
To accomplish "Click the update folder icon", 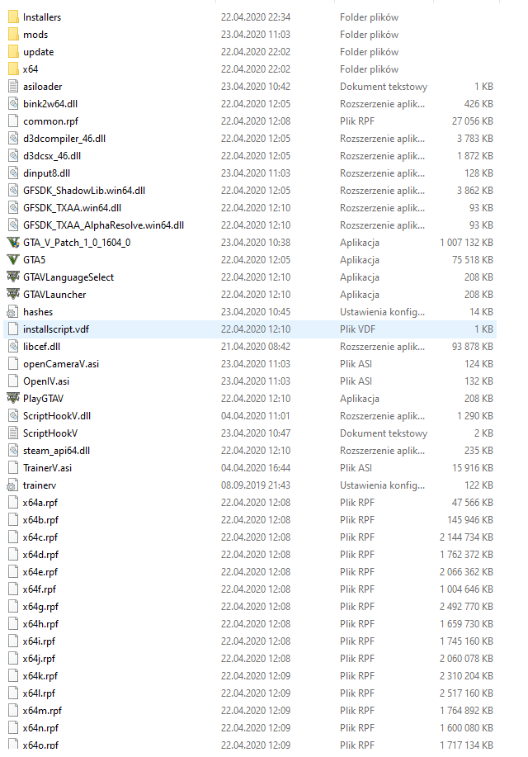I will (13, 52).
